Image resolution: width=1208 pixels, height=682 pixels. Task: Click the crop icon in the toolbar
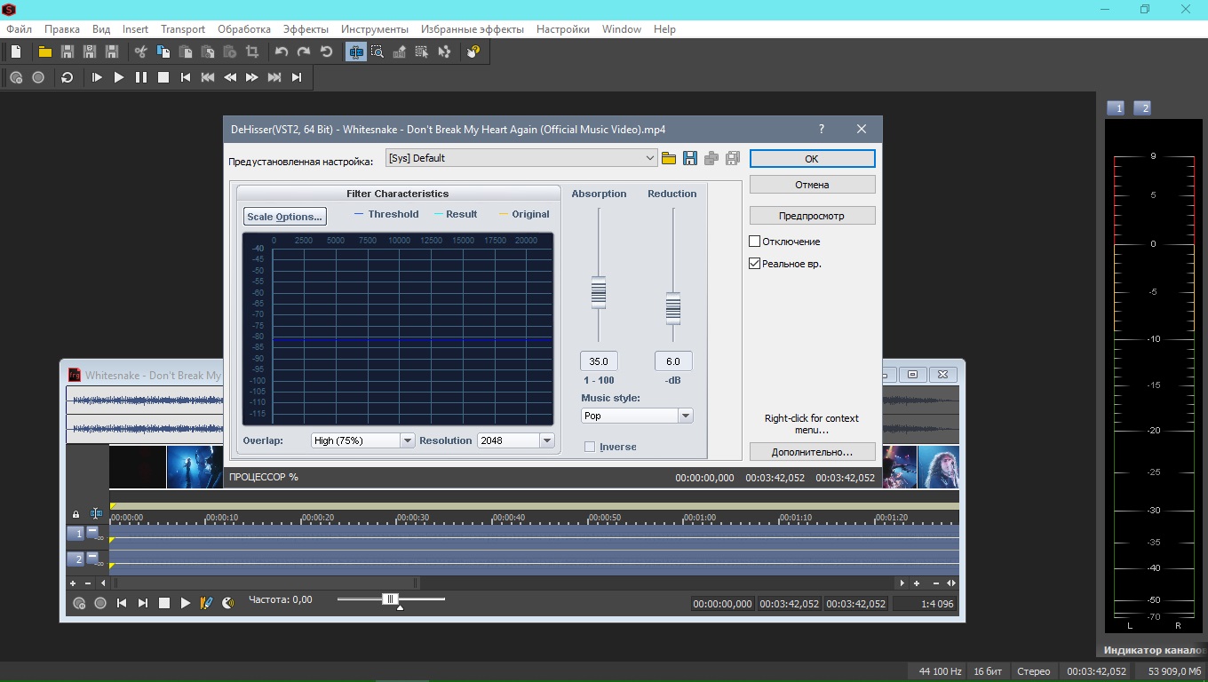click(252, 52)
